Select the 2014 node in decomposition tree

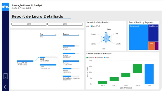click(x=48, y=65)
